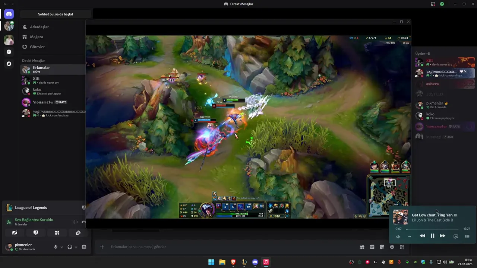The width and height of the screenshot is (477, 268).
Task: Click kusanagi in members list
Action: point(445,137)
